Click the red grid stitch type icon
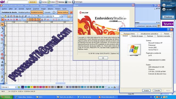 click(x=17, y=19)
